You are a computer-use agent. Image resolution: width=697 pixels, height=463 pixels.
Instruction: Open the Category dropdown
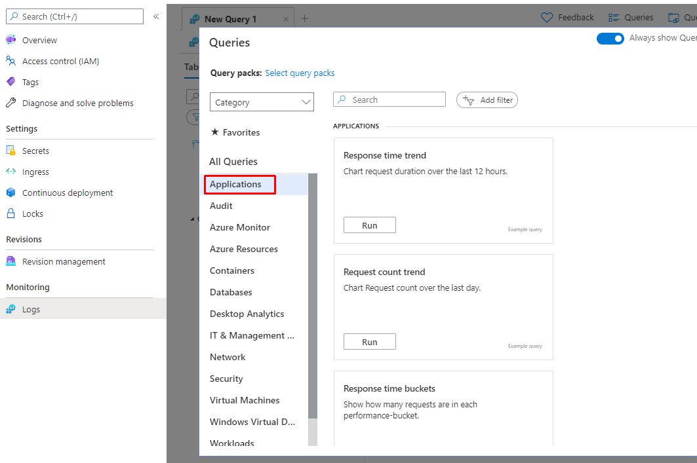(262, 102)
